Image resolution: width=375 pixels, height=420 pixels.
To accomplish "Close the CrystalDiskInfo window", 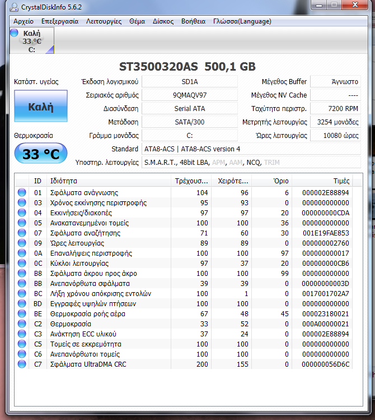I will click(x=355, y=5).
